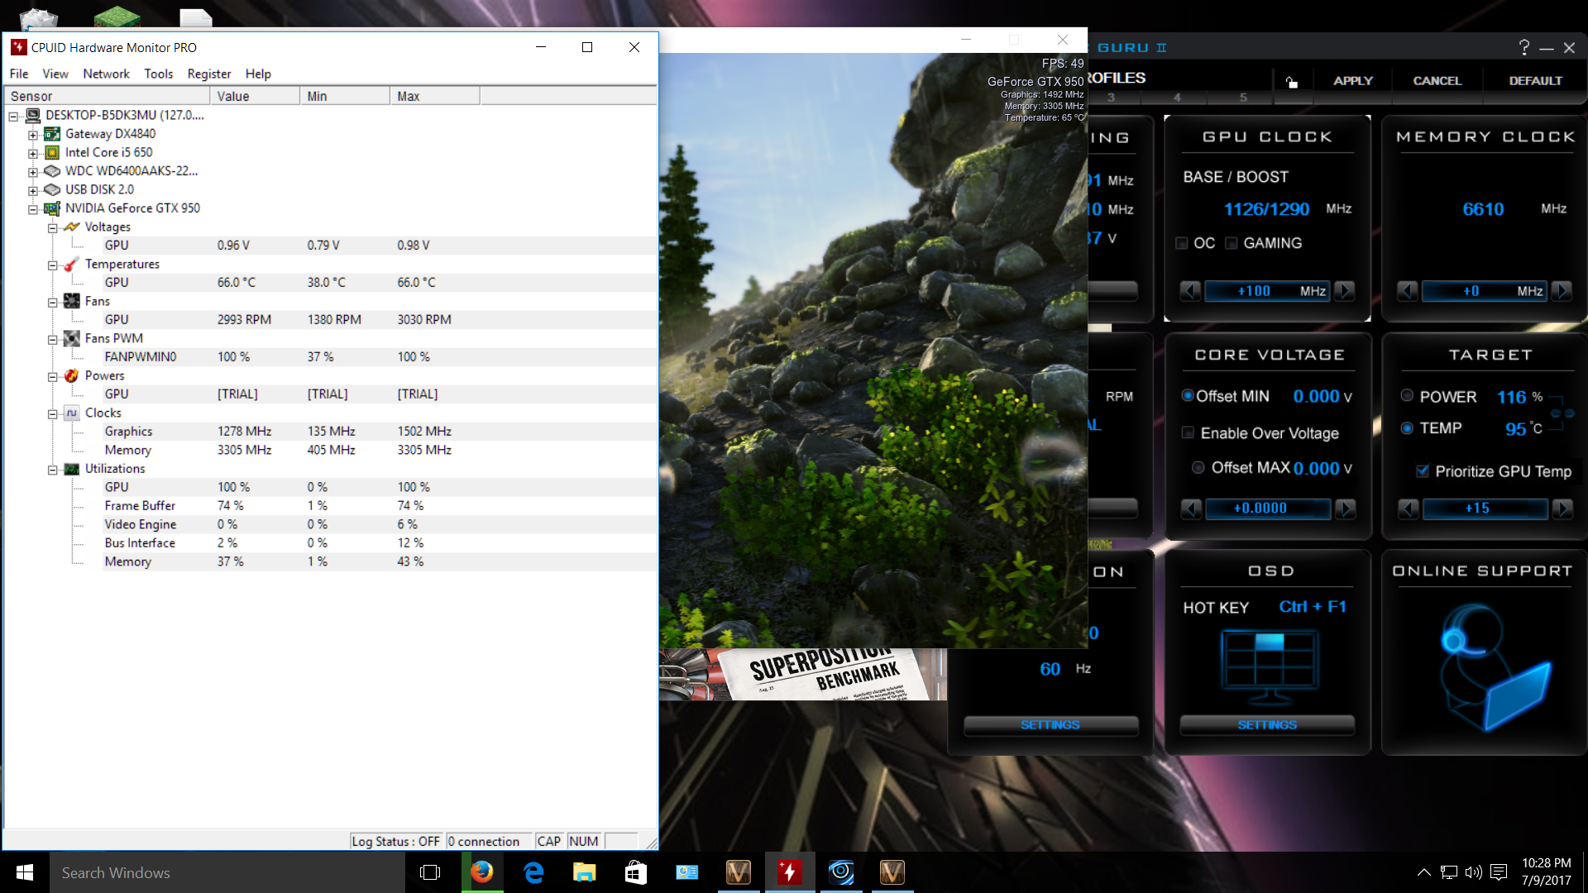
Task: Click the DESKTOP-B5DK3MU computer icon
Action: 33,115
